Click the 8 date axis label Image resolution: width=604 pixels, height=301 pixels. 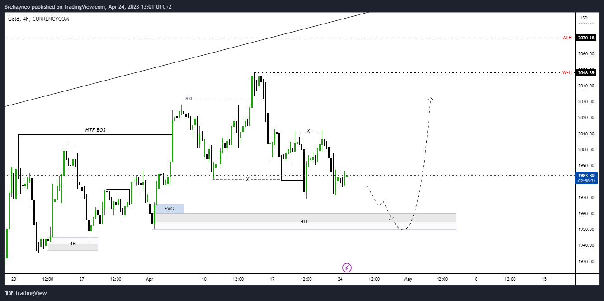pos(476,279)
